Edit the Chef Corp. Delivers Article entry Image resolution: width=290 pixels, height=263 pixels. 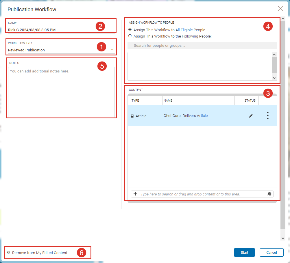point(251,115)
